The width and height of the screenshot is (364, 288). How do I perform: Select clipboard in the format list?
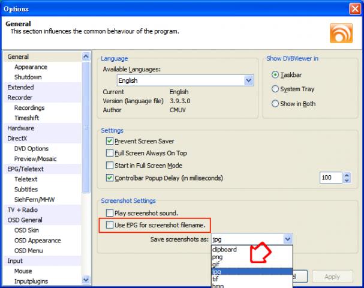click(224, 249)
